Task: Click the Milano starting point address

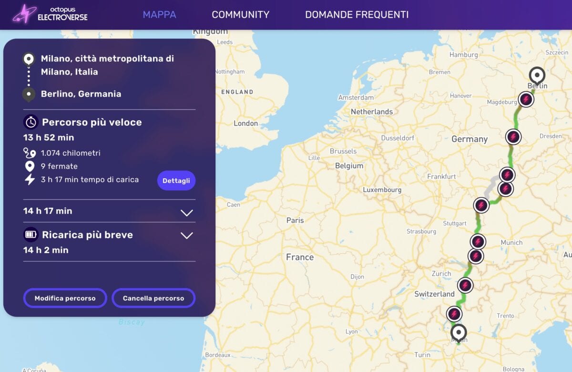Action: coord(107,65)
